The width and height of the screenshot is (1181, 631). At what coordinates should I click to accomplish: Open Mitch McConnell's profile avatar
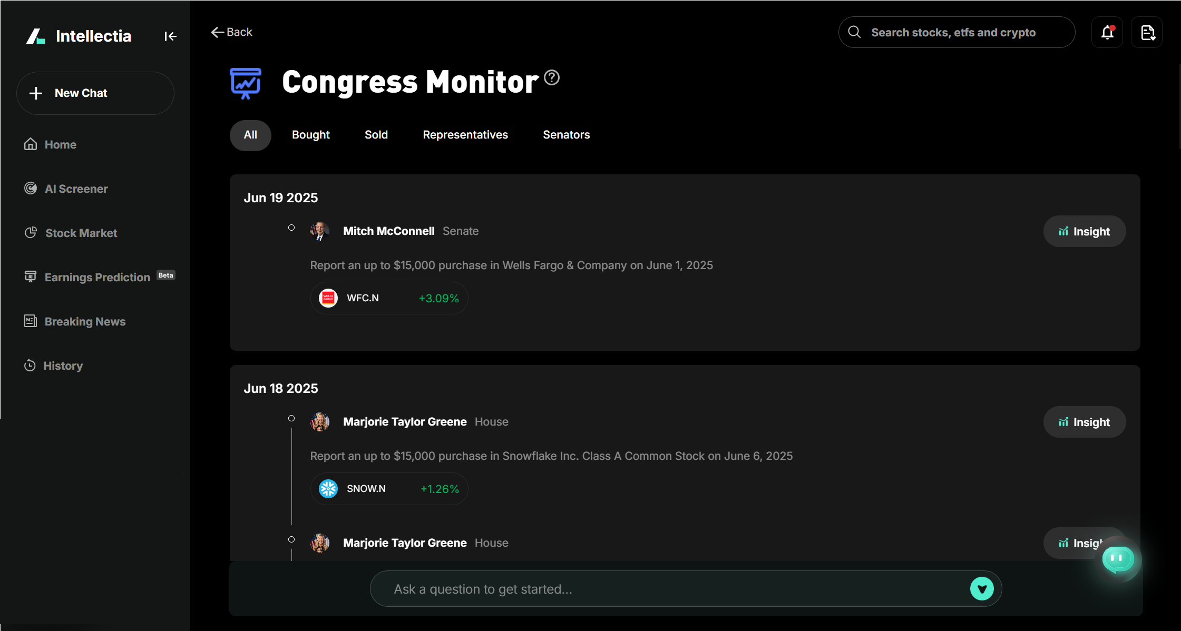(x=320, y=231)
